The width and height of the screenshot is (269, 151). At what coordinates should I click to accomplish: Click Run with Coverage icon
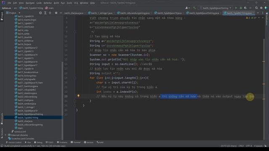tap(245, 8)
